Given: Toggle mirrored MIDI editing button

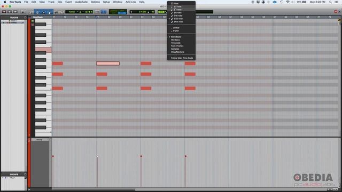Looking at the screenshot, I should pyautogui.click(x=97, y=12).
